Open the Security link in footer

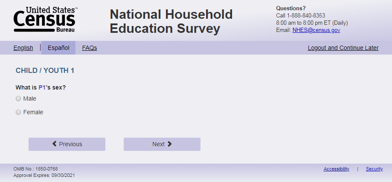coord(374,169)
